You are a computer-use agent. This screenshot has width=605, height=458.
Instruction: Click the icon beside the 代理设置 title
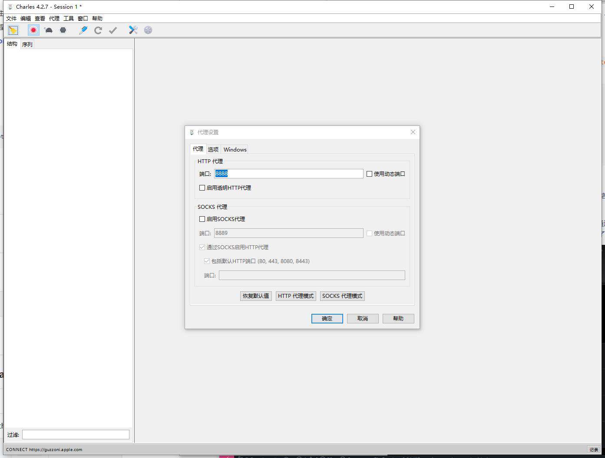(192, 132)
